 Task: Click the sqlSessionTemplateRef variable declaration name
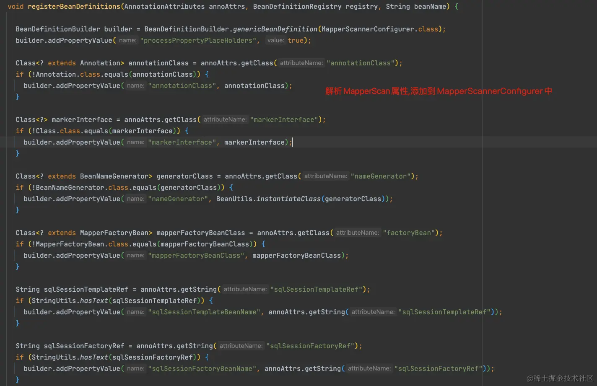point(86,289)
